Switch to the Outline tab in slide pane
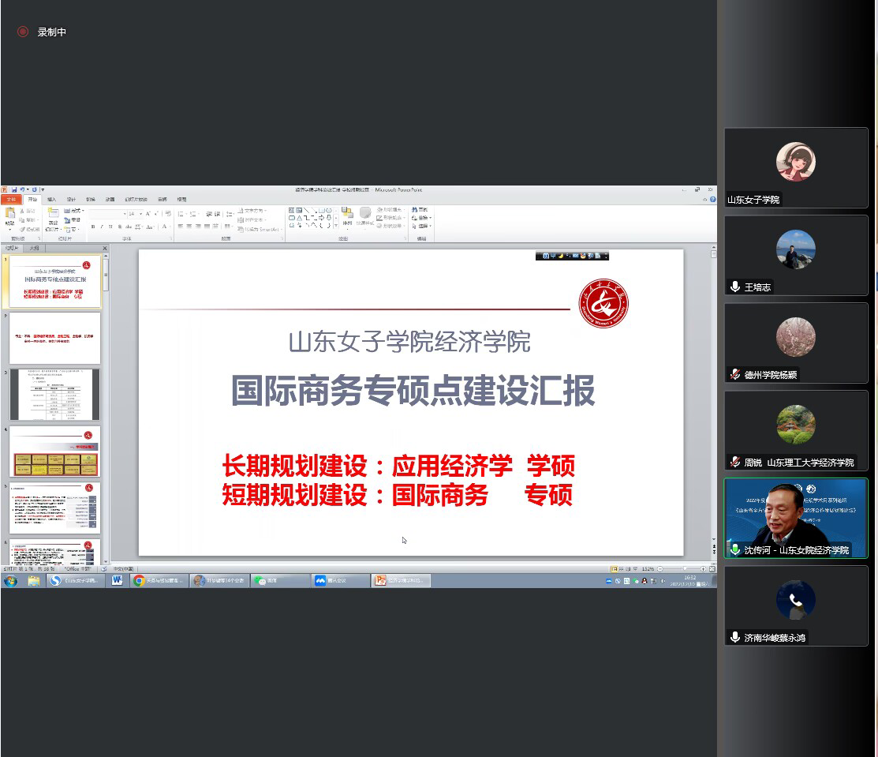878x757 pixels. coord(34,248)
